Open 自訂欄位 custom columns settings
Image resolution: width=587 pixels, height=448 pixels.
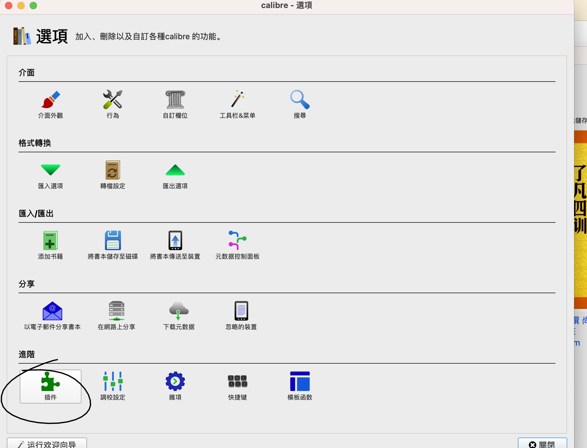(x=175, y=104)
